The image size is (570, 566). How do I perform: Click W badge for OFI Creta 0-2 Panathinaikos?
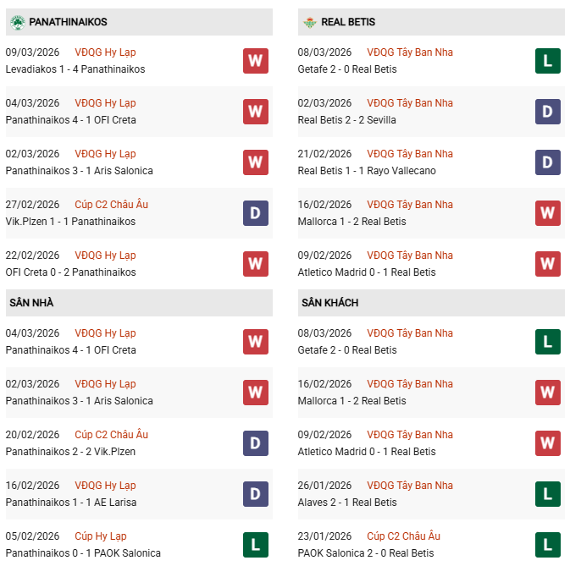[256, 264]
